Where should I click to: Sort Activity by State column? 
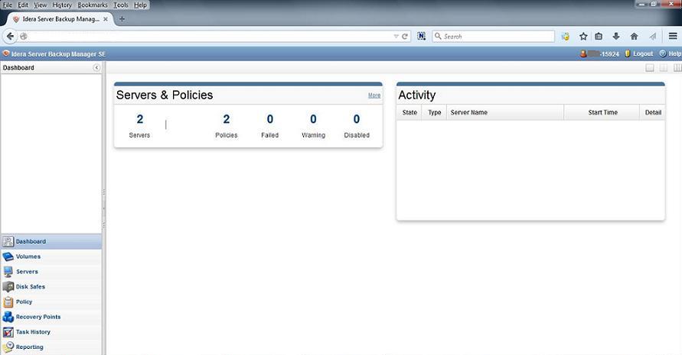pos(410,112)
